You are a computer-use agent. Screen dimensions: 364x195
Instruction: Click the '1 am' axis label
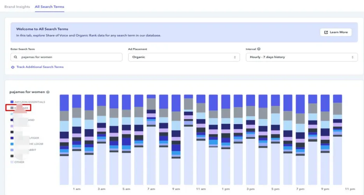tap(77, 189)
